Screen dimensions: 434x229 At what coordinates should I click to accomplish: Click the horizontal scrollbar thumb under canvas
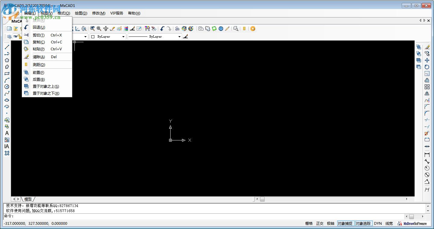point(262,199)
